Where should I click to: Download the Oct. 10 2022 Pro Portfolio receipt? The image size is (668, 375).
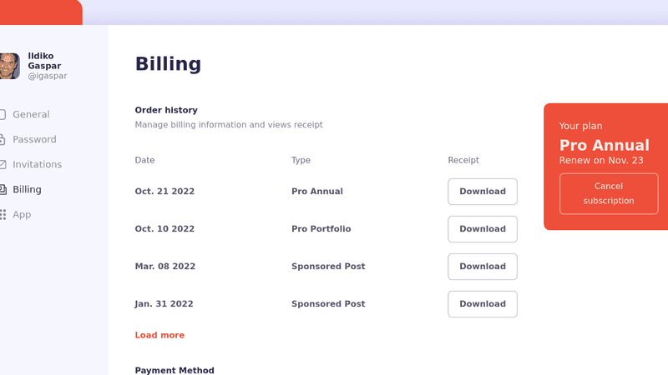(x=483, y=229)
